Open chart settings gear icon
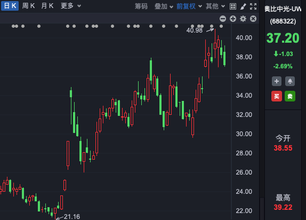The height and width of the screenshot is (220, 306). point(243,19)
